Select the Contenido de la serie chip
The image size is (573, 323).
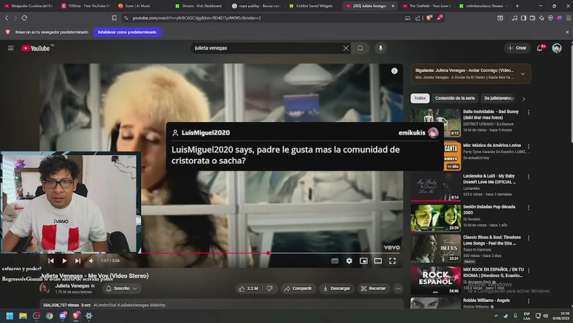[455, 98]
